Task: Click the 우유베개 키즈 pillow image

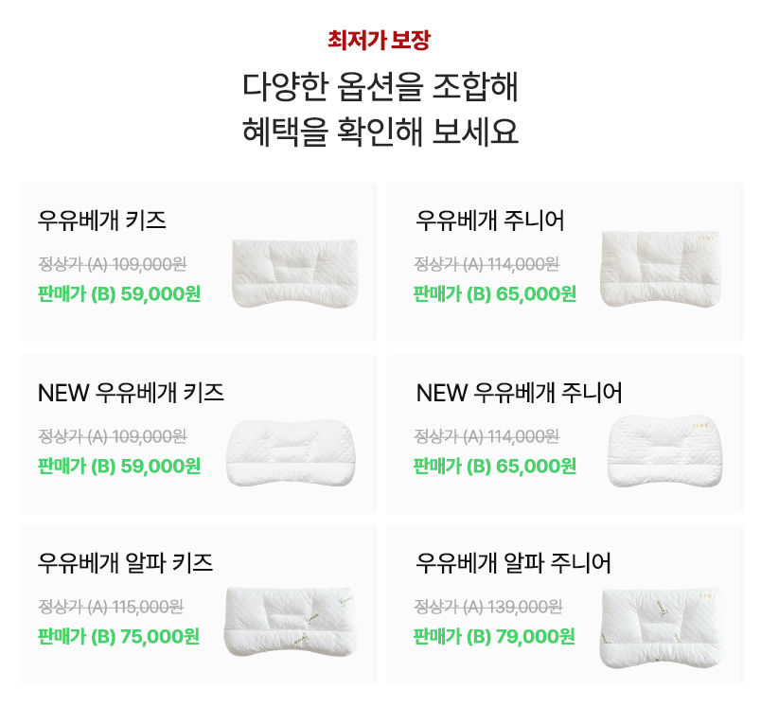Action: click(295, 274)
